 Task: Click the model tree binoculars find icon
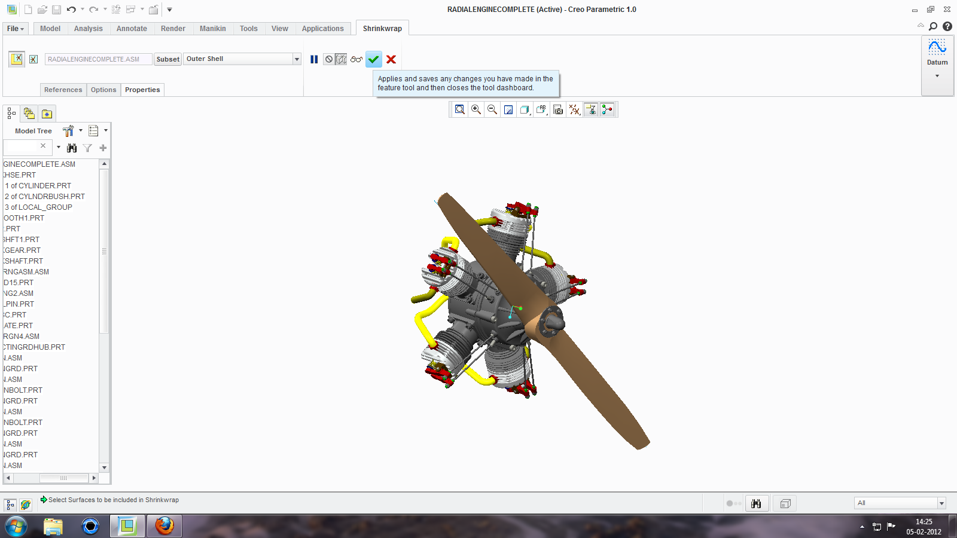tap(72, 148)
